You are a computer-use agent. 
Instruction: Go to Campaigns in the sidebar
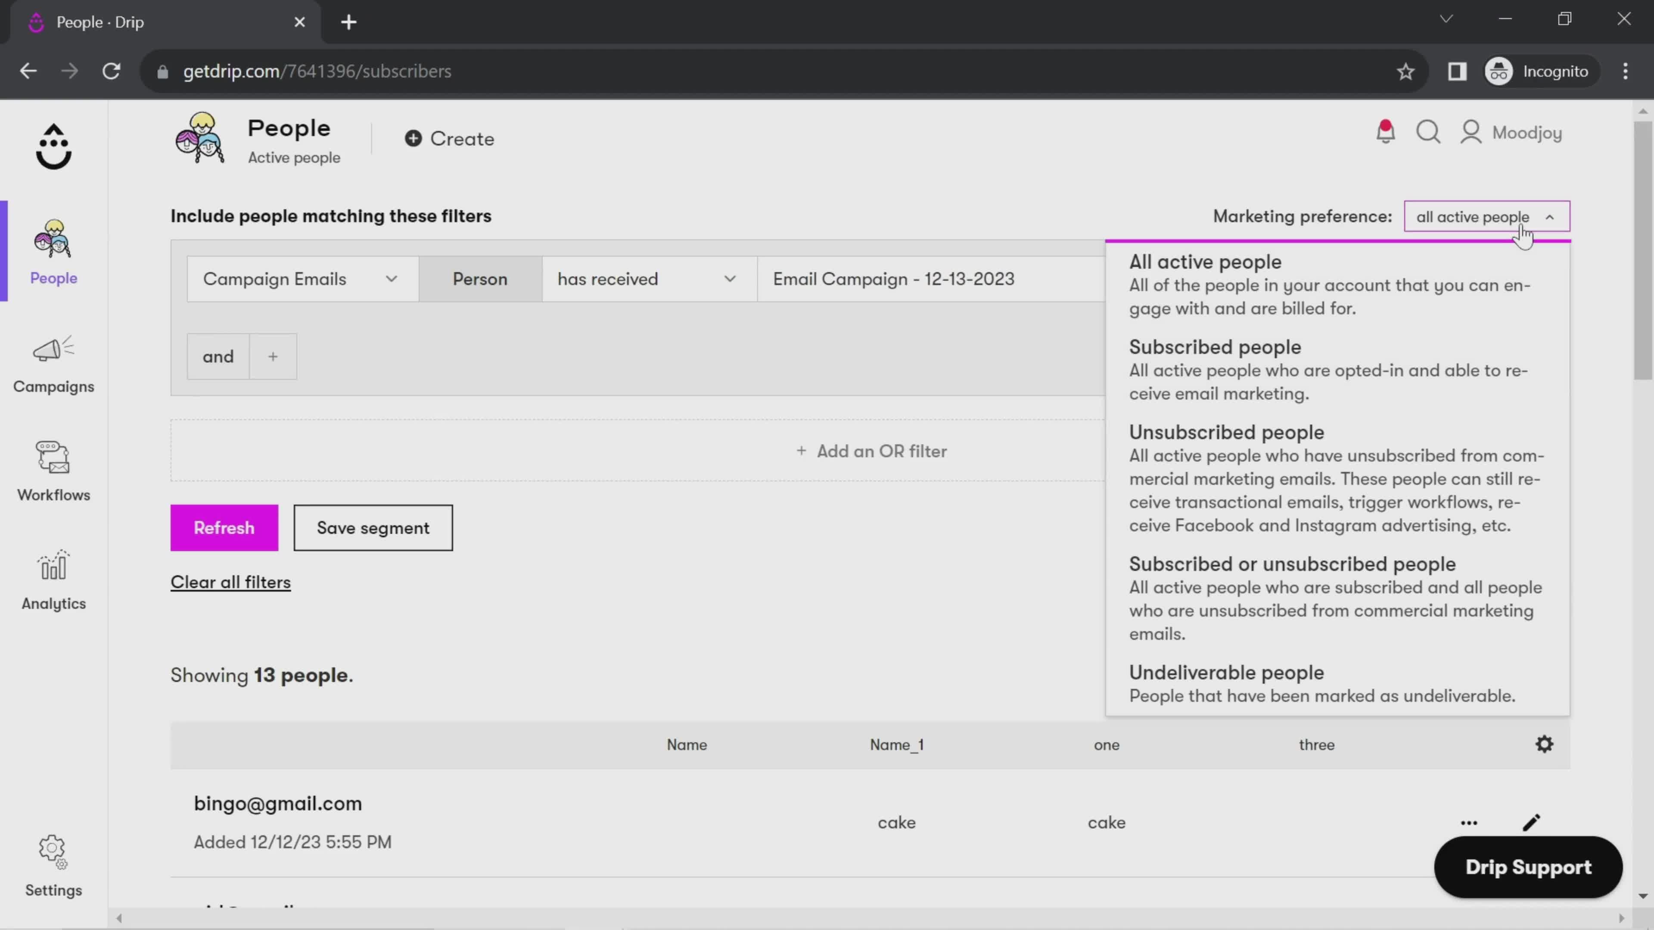53,364
